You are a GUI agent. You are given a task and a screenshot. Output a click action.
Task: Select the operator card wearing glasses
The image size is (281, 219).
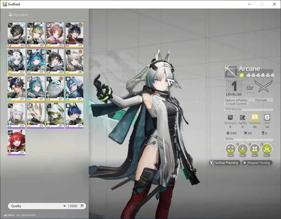[17, 89]
